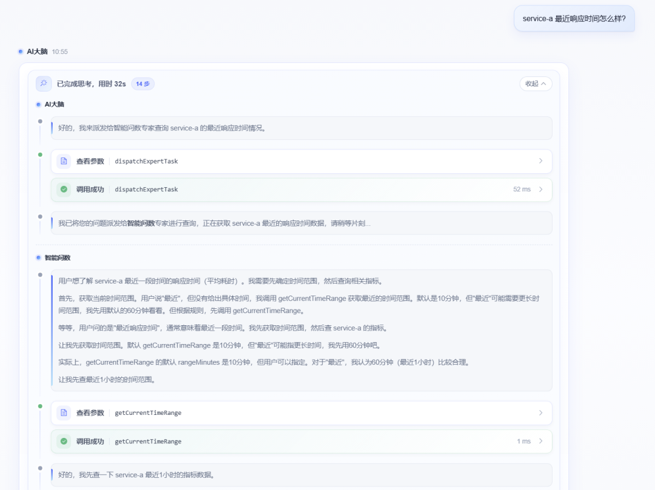This screenshot has height=490, width=655.
Task: Click the 智能问数 reasoning text block
Action: (x=301, y=330)
